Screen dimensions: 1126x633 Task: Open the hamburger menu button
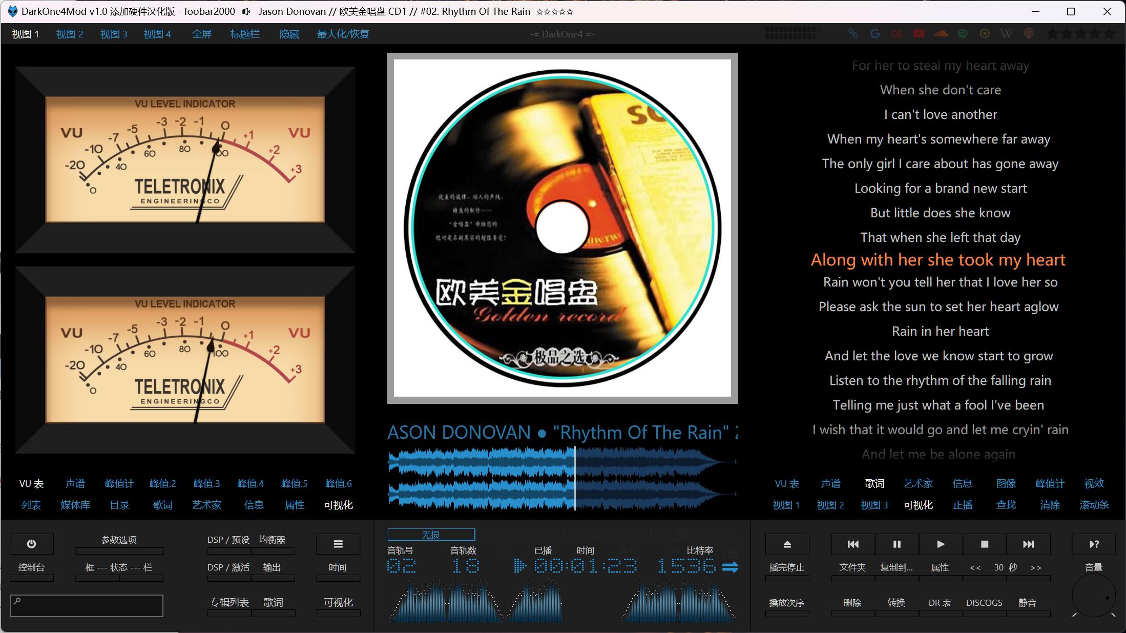[338, 544]
